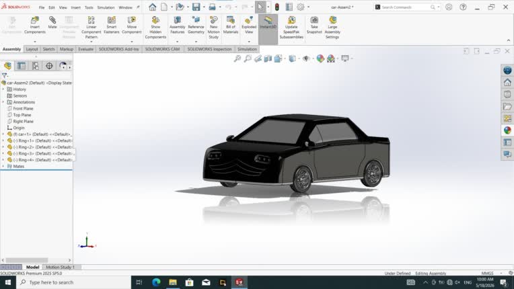Switch to Motion Study 1 tab
The width and height of the screenshot is (514, 289).
61,267
